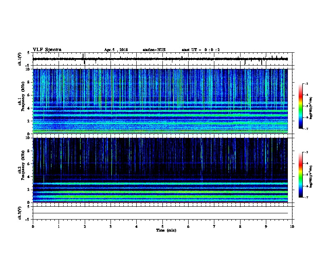Select the date text "Apr. 5, 2018"
Image resolution: width=329 pixels, height=254 pixels.
point(116,50)
